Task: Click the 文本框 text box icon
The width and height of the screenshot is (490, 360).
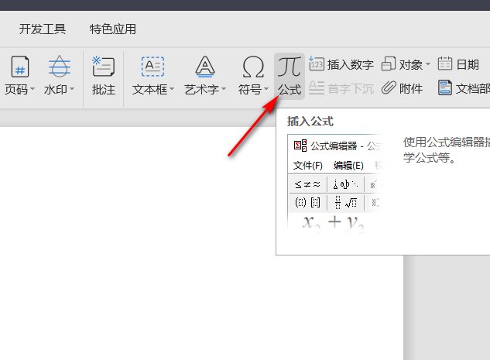Action: 152,67
